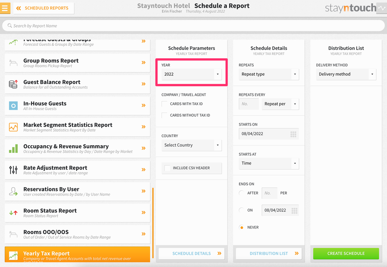Select Ends On After radio button
Image resolution: width=387 pixels, height=267 pixels.
coord(241,193)
